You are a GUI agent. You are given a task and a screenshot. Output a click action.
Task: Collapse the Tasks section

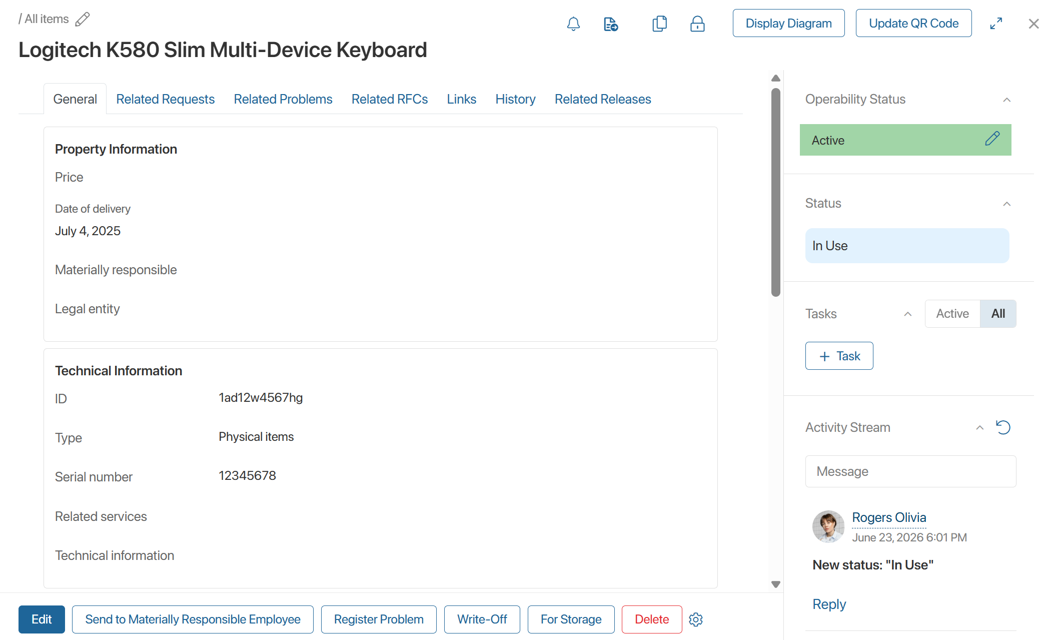click(908, 314)
